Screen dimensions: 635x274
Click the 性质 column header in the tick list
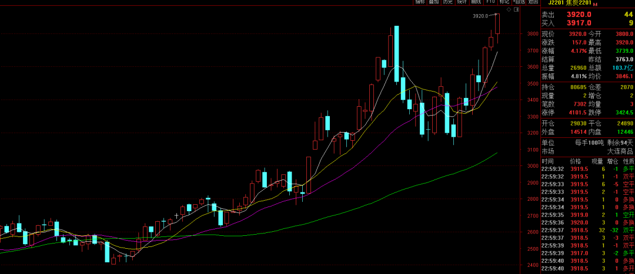[629, 161]
